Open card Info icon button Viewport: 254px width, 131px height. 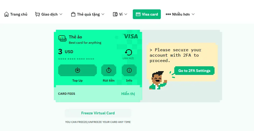pos(129,70)
